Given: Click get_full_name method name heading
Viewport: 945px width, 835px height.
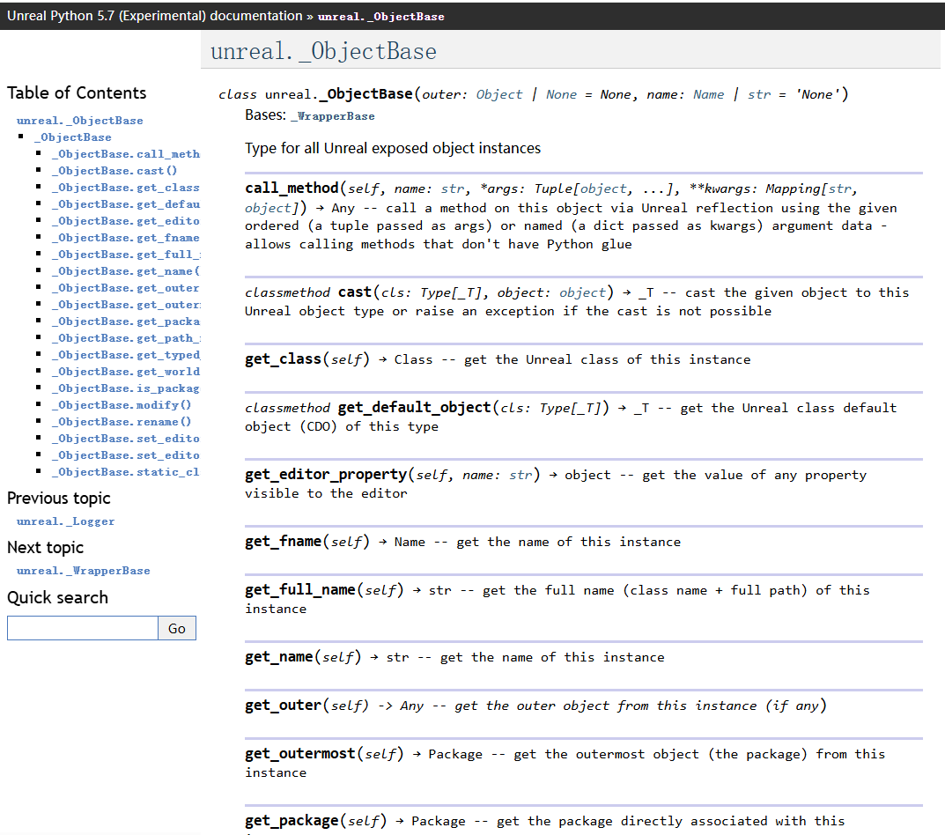Looking at the screenshot, I should point(300,589).
